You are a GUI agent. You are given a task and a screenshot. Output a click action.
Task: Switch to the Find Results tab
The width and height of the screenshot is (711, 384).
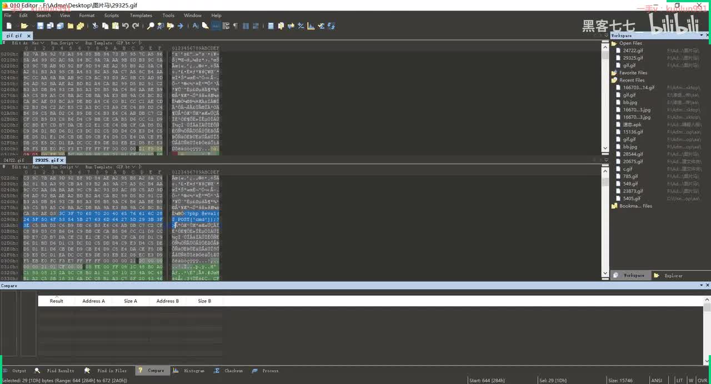55,371
